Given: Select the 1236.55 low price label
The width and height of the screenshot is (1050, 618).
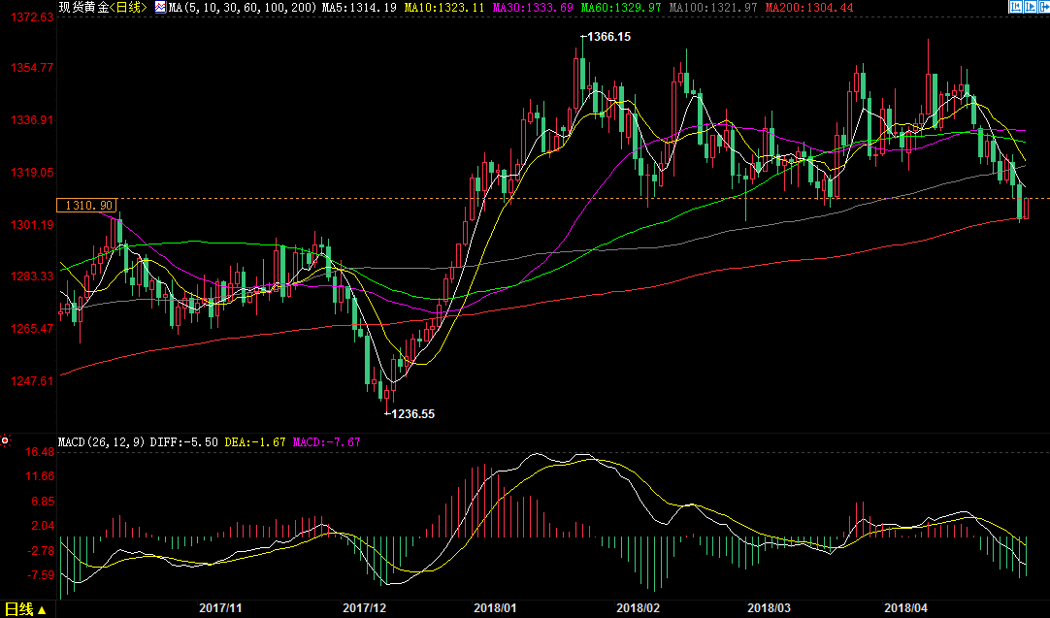Looking at the screenshot, I should point(411,413).
